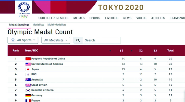This screenshot has height=102, width=185.
Task: Sort by bronze medal column header
Action: [155, 50]
